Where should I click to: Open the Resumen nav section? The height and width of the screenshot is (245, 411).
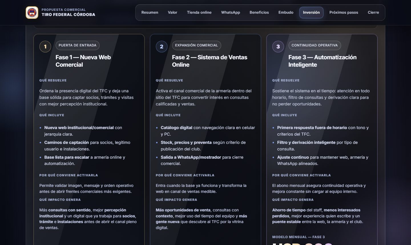tap(150, 13)
